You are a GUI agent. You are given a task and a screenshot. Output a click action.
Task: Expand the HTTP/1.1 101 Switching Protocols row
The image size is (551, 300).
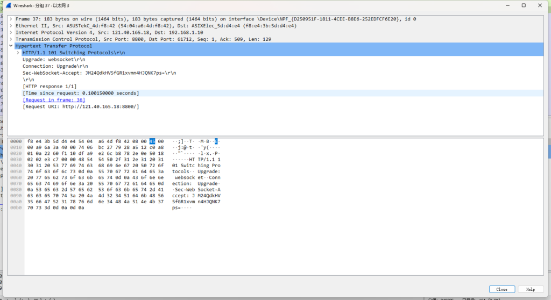coord(18,53)
